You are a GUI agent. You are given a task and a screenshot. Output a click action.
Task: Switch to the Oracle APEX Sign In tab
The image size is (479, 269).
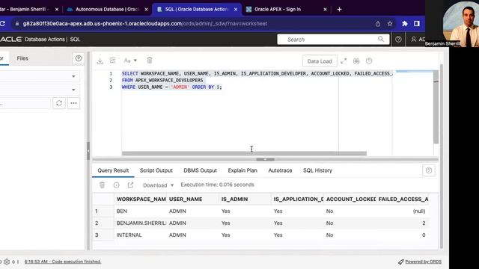(286, 10)
